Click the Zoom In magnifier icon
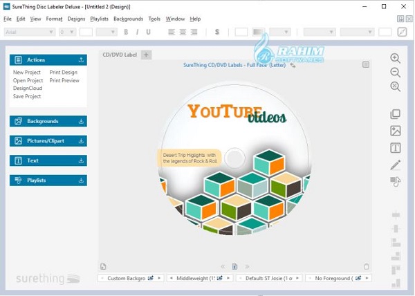 395,58
